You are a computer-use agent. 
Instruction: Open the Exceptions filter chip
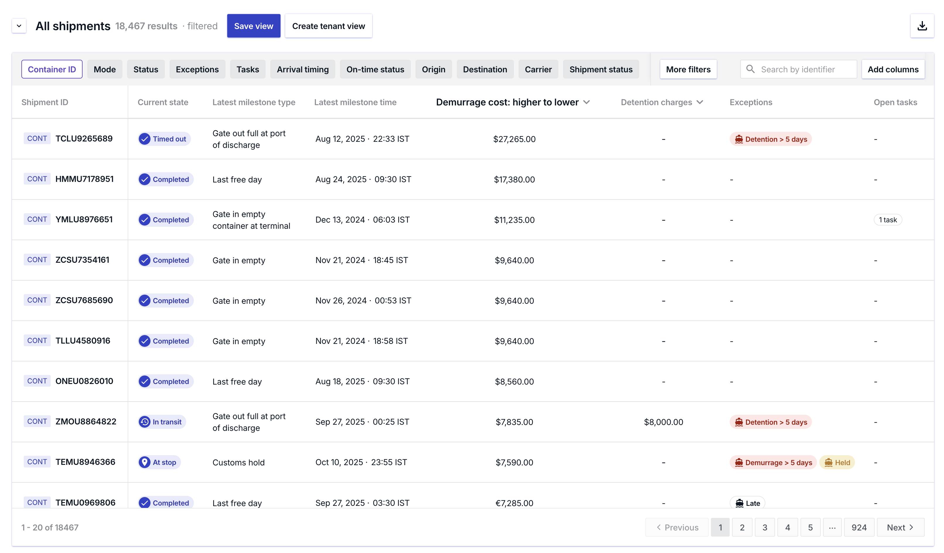[197, 69]
